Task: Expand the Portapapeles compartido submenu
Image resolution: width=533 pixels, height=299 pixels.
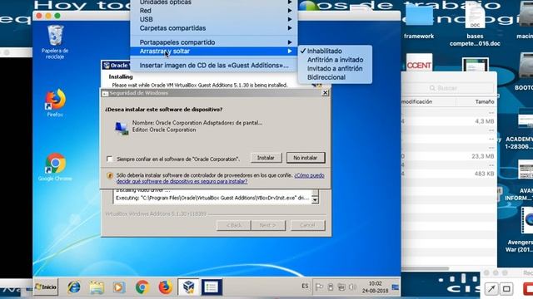Action: (x=214, y=42)
